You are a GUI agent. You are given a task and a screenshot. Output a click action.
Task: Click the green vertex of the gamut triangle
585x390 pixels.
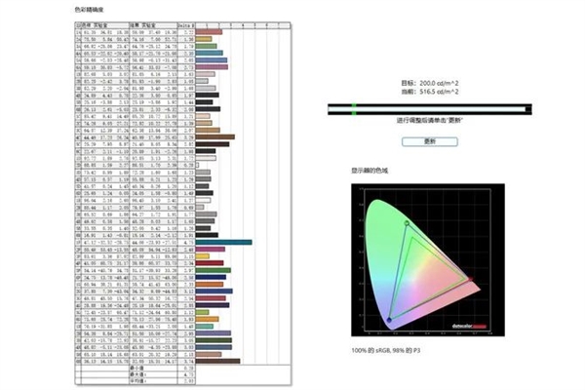point(405,223)
